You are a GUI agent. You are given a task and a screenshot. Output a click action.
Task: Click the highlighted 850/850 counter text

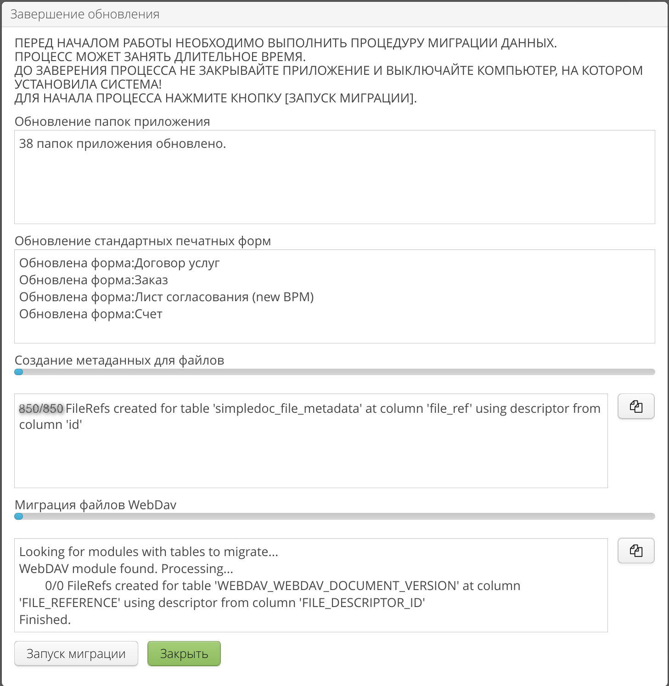click(x=41, y=408)
